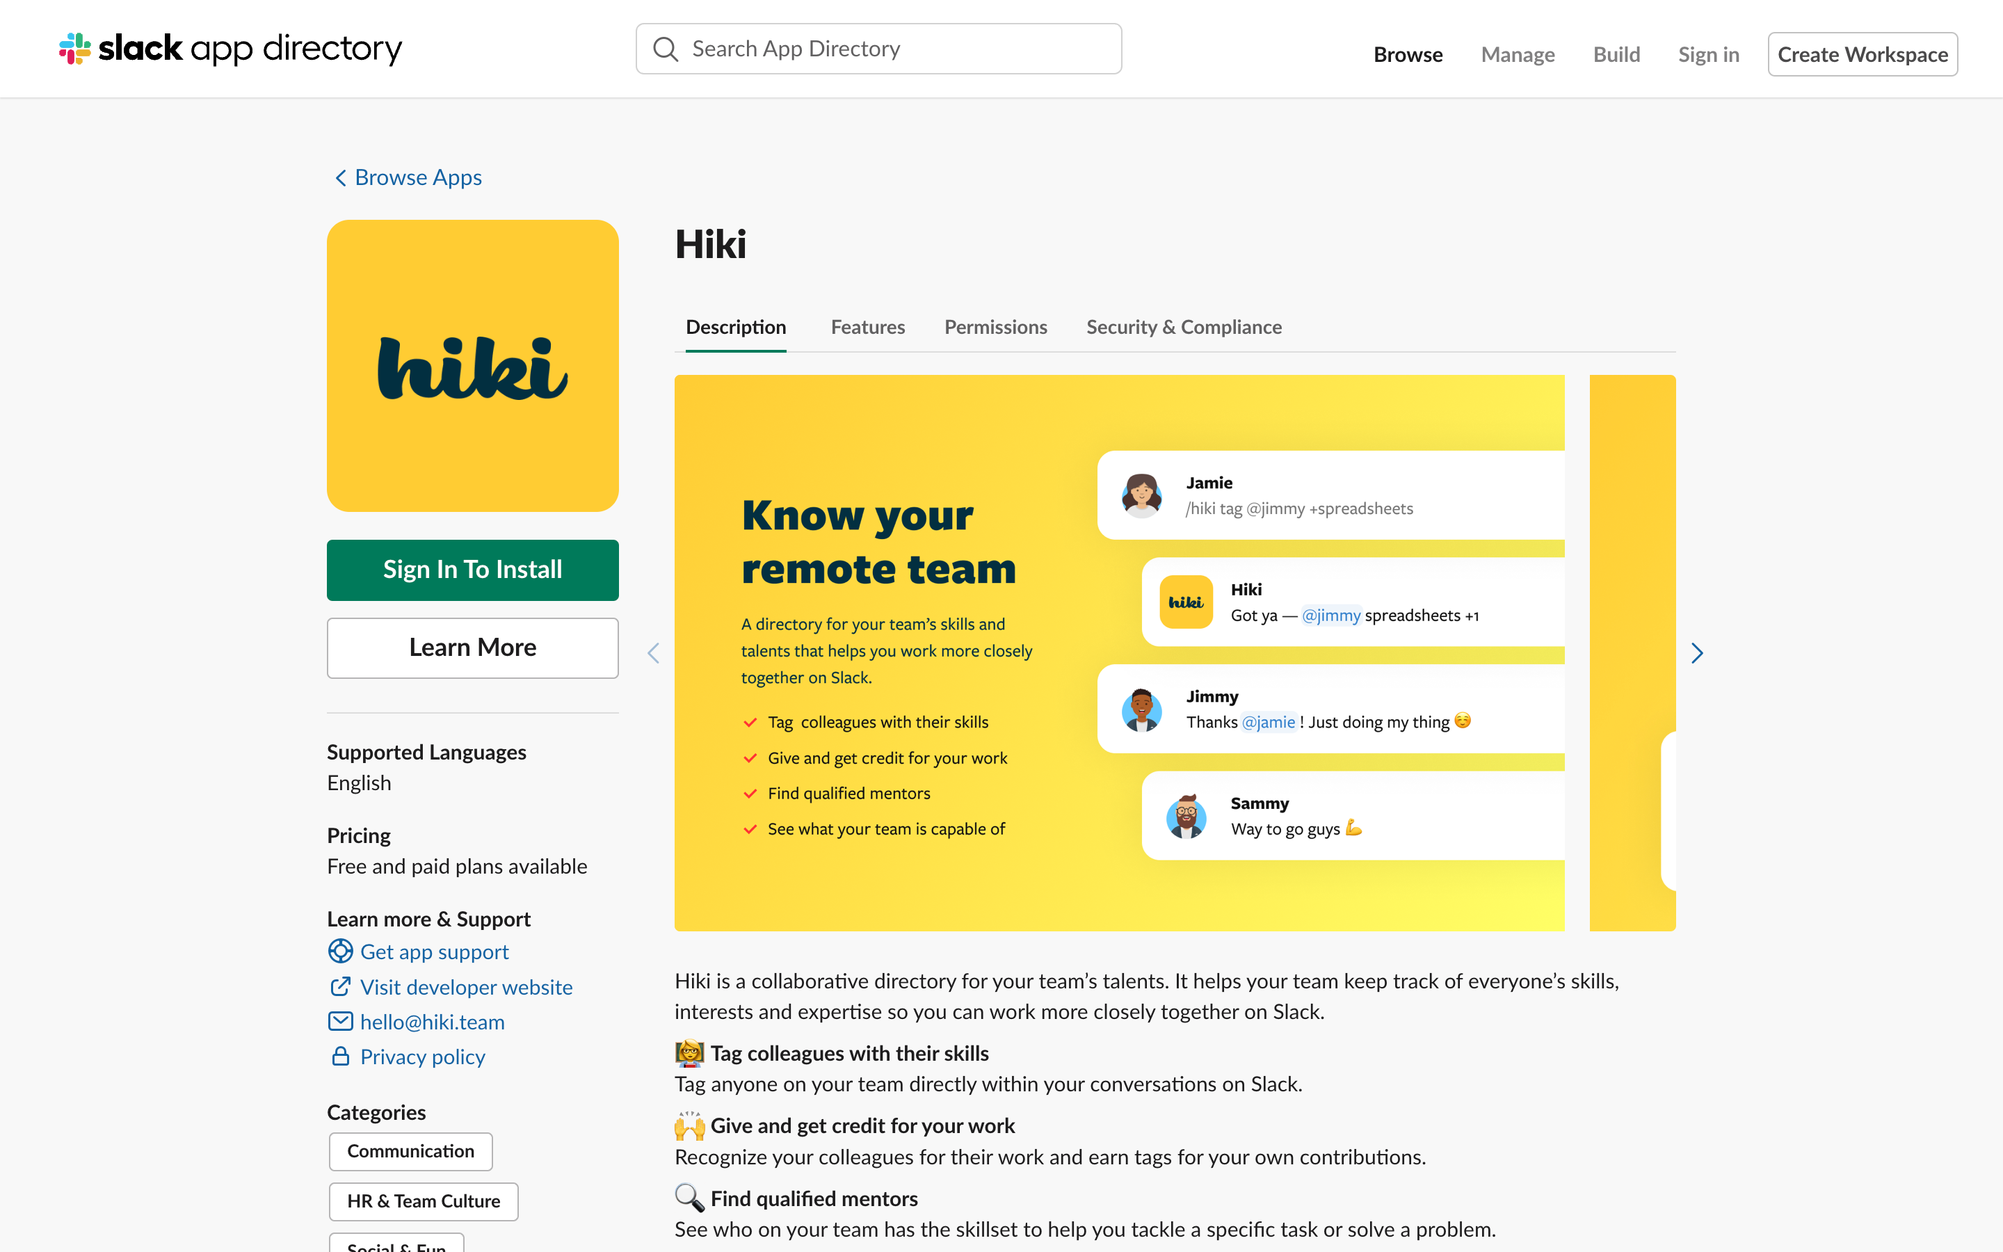This screenshot has width=2003, height=1252.
Task: Click the Hiki app title heading
Action: (x=710, y=244)
